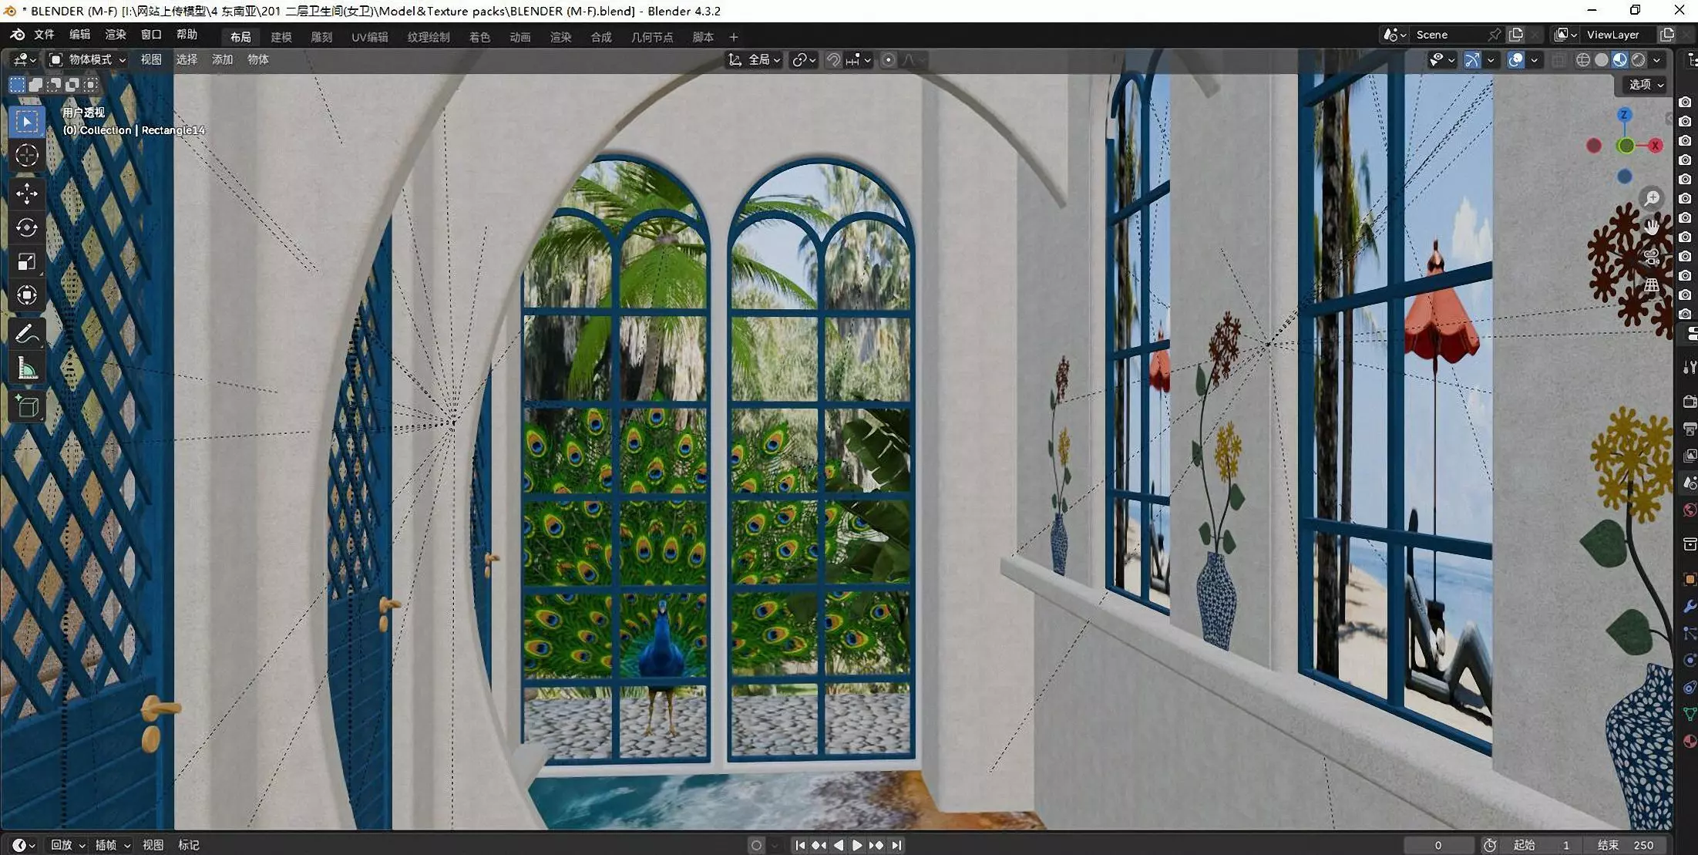Expand the 选项 options dropdown
Screen dimensions: 1698x855
[1646, 85]
